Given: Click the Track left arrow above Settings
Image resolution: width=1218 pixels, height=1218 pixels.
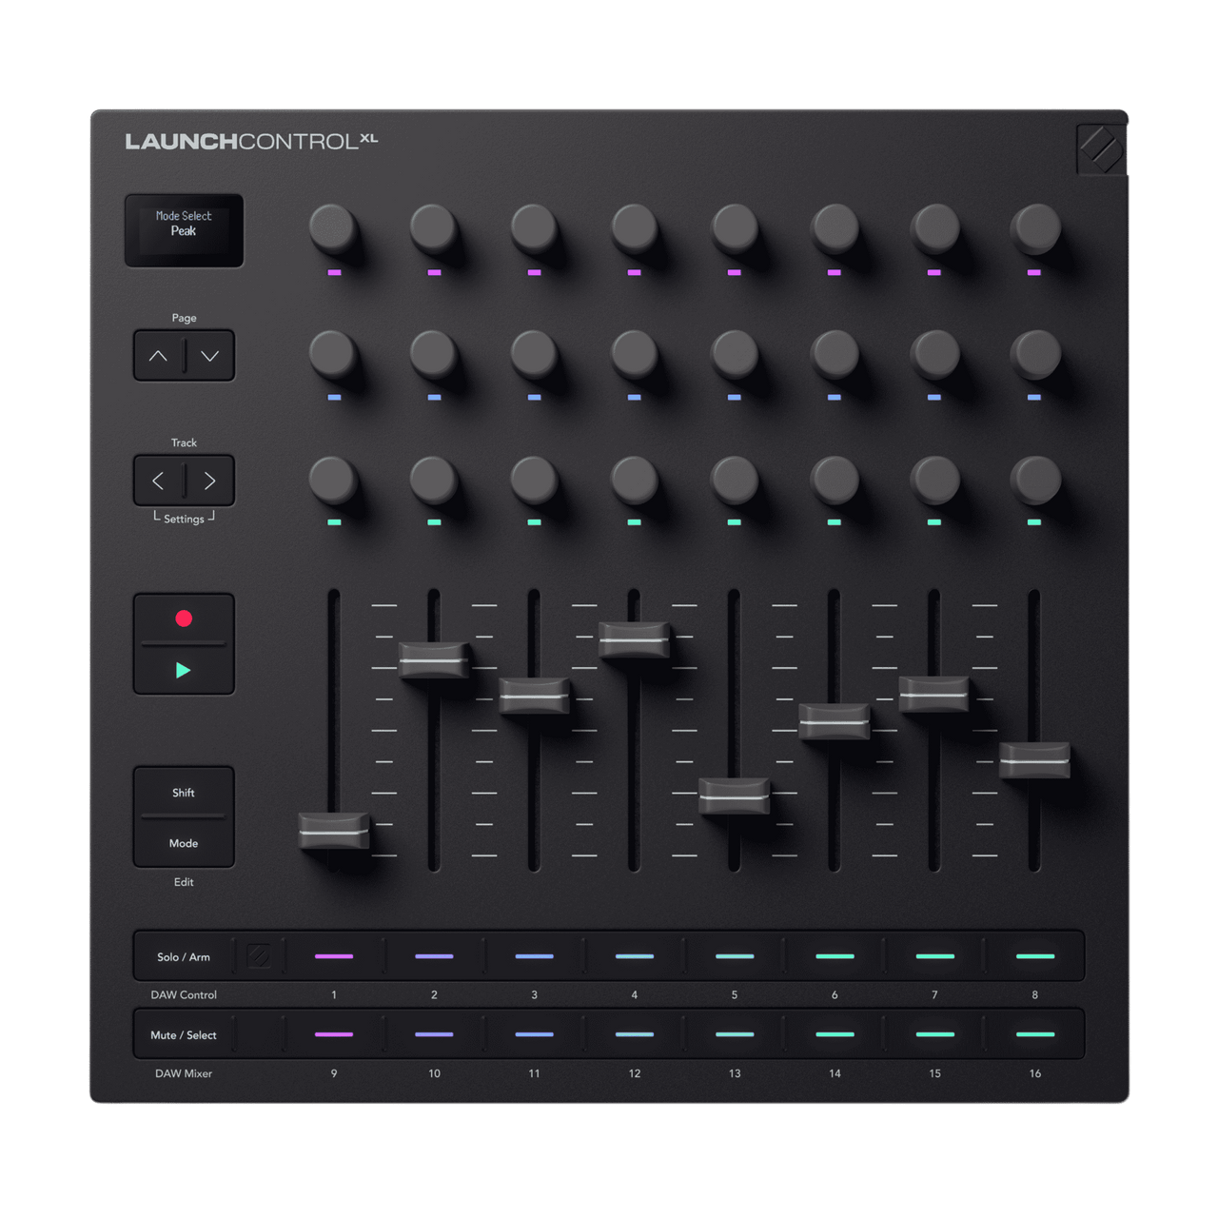Looking at the screenshot, I should tap(159, 481).
